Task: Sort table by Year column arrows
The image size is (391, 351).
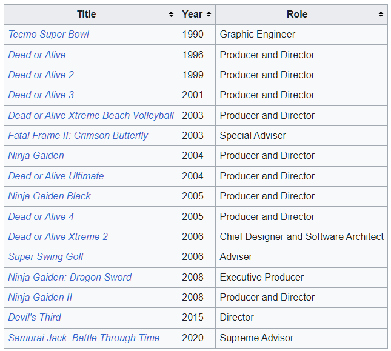Action: [209, 15]
